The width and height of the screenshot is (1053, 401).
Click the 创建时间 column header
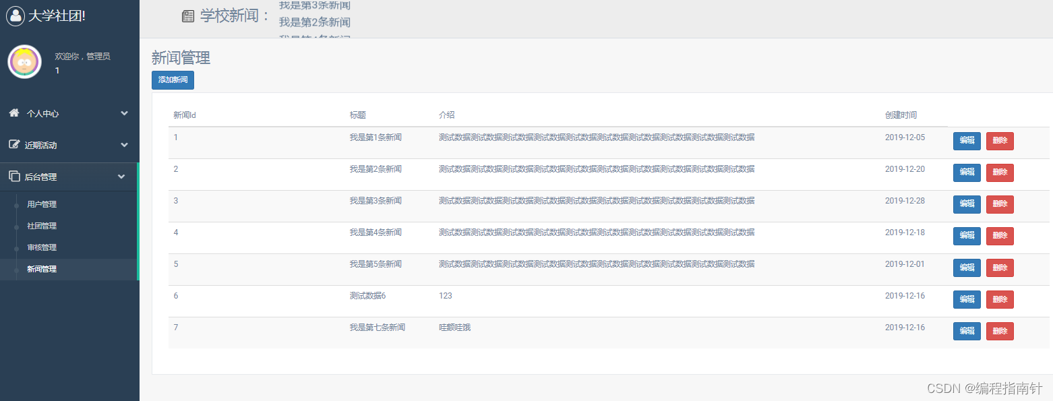click(901, 115)
